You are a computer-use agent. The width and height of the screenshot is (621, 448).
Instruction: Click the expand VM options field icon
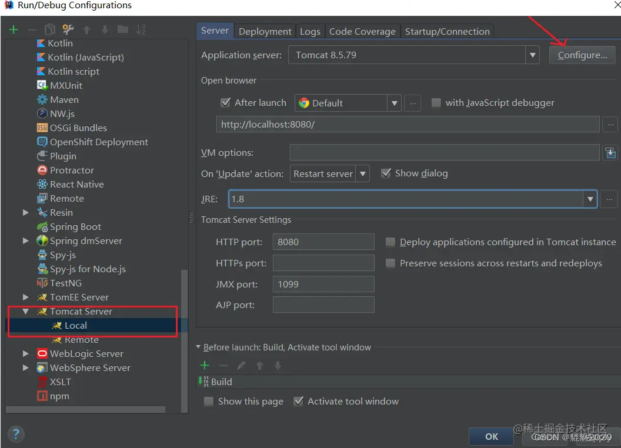pos(610,153)
